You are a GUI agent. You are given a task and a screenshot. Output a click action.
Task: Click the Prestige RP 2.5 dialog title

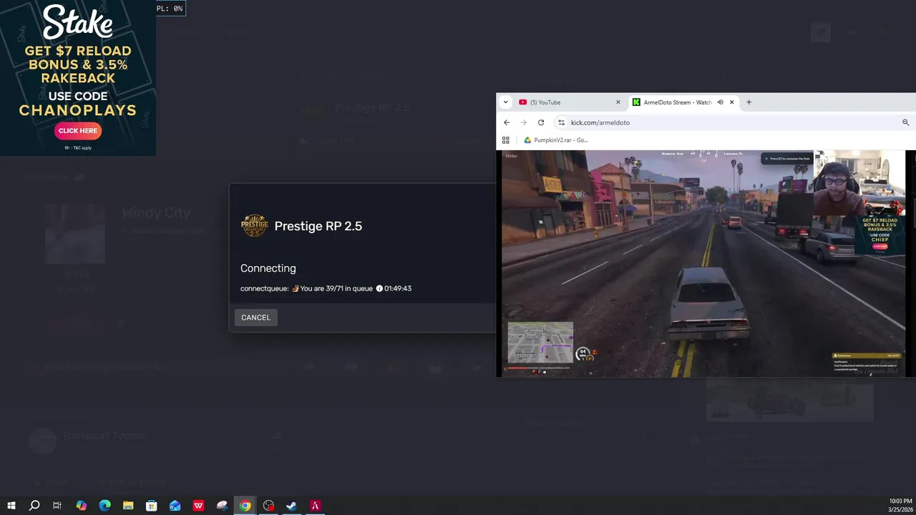tap(318, 226)
